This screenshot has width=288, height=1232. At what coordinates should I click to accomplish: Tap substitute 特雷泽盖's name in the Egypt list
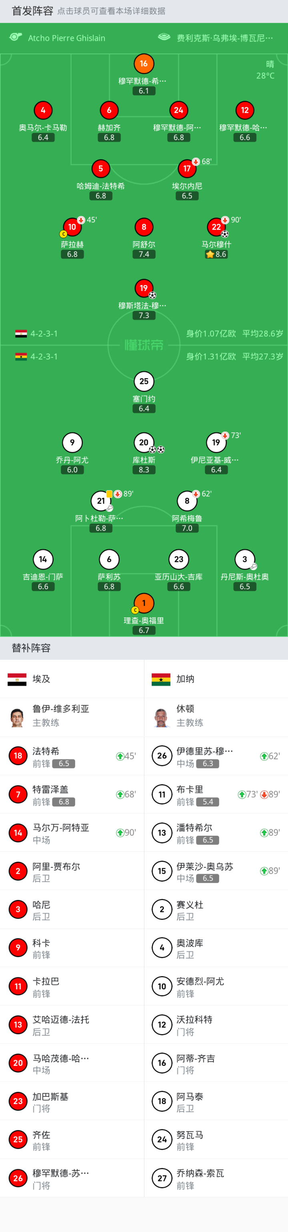coord(50,789)
